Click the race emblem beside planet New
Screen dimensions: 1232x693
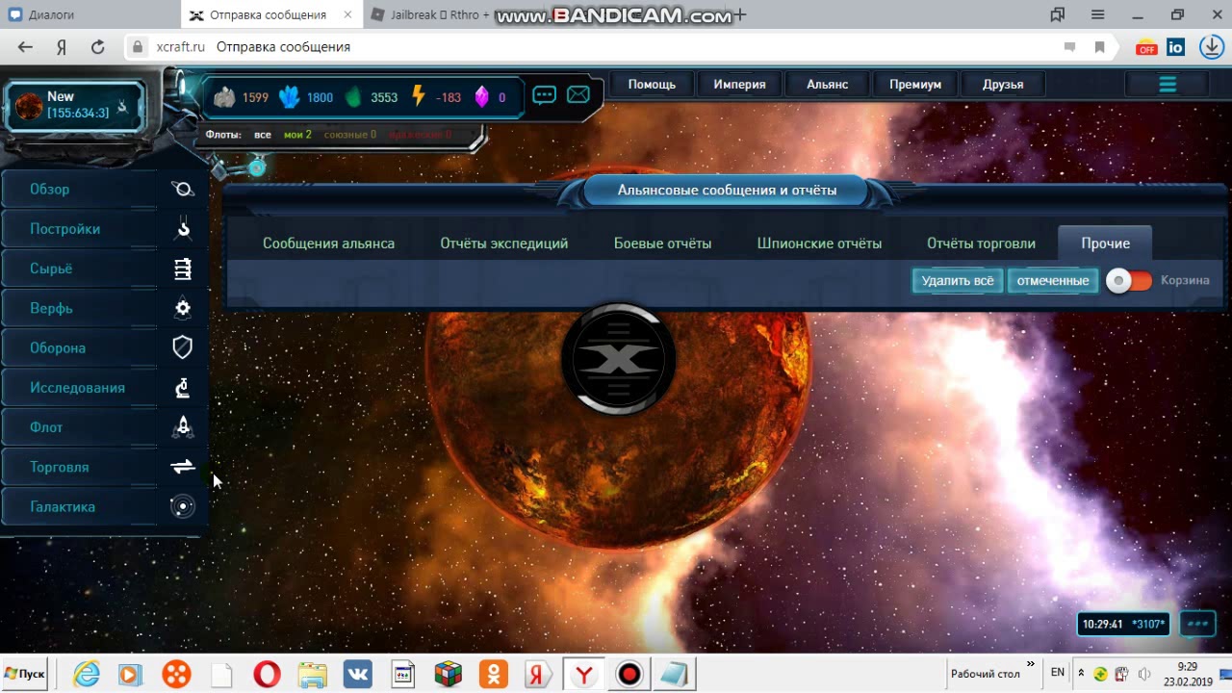click(x=122, y=106)
